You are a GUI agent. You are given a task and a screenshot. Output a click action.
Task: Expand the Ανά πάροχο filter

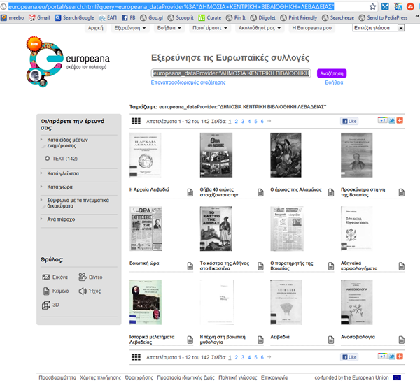tap(61, 219)
